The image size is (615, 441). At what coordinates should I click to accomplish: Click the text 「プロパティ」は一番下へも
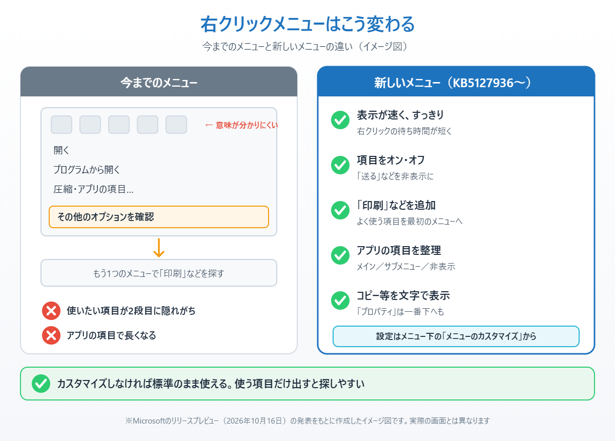click(400, 312)
